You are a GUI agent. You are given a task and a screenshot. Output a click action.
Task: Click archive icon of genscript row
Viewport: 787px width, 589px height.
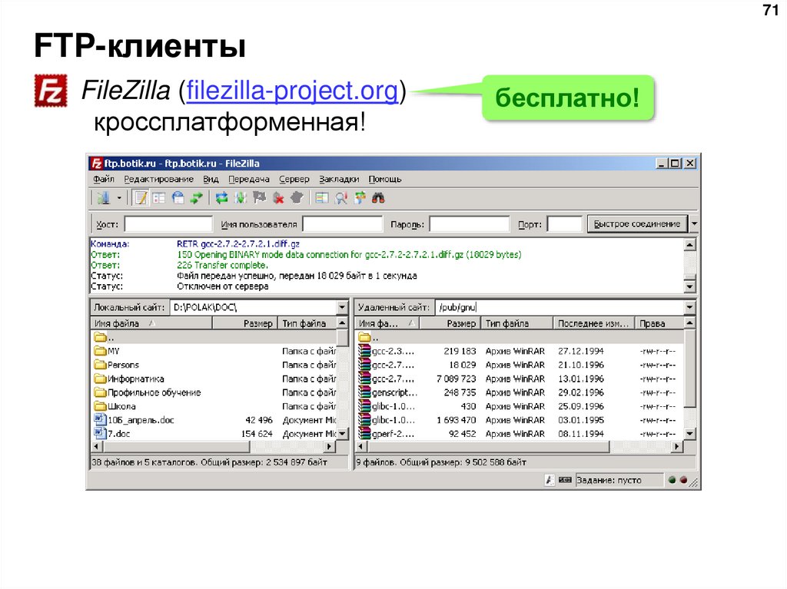point(364,392)
